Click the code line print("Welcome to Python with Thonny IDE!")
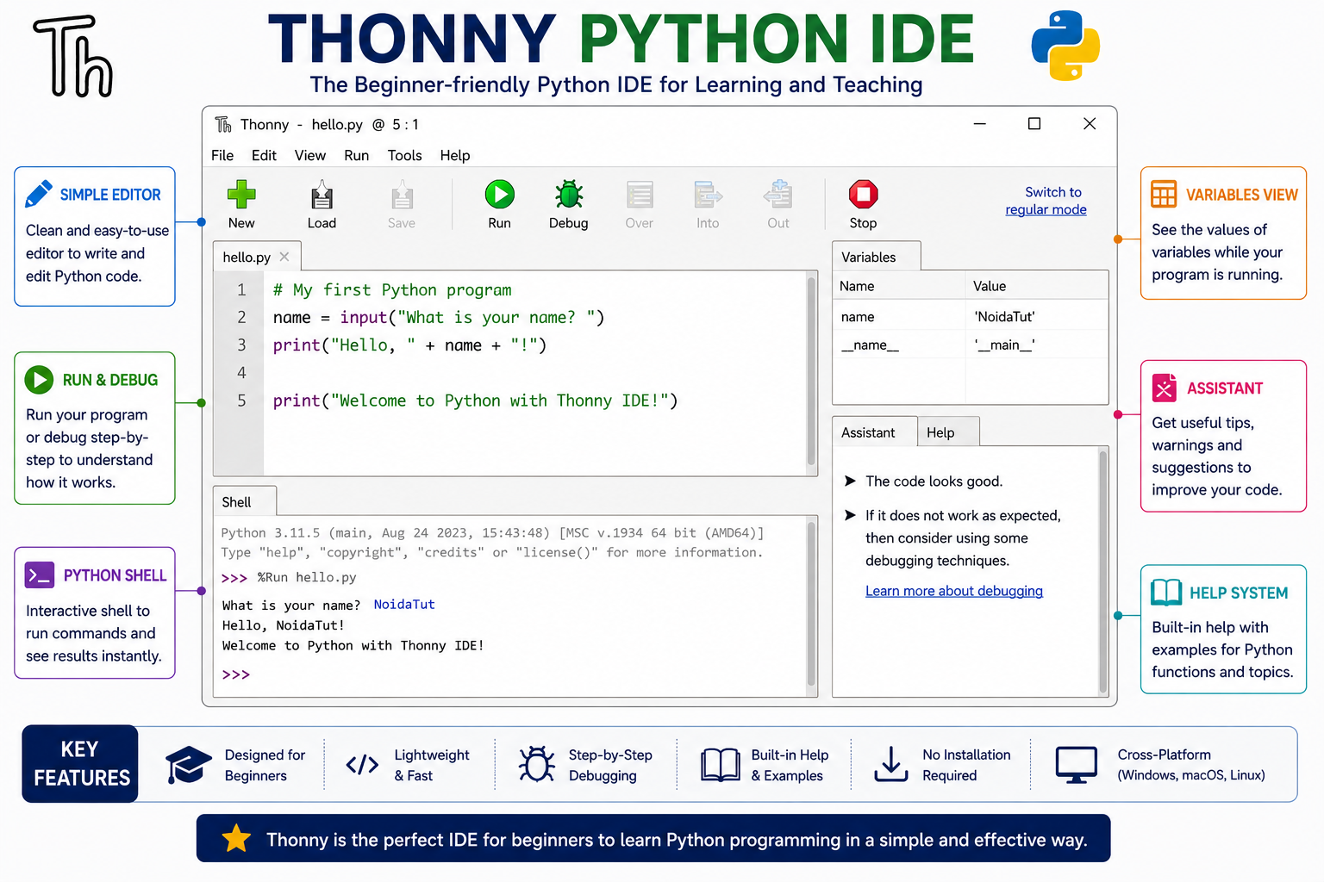The image size is (1324, 882). [x=475, y=401]
